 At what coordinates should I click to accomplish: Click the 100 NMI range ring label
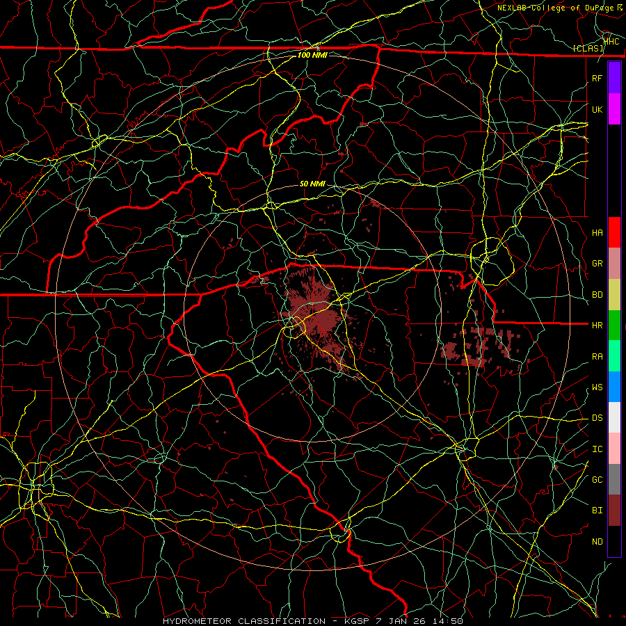312,55
